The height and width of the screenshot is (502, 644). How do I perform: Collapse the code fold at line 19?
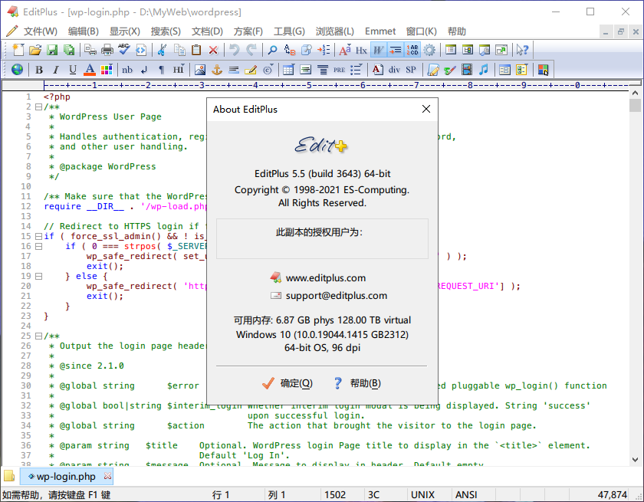[38, 276]
